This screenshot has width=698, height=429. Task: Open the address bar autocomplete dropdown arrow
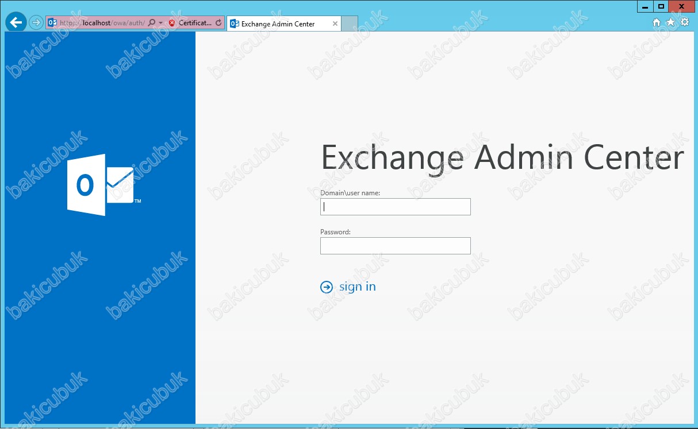pos(160,23)
